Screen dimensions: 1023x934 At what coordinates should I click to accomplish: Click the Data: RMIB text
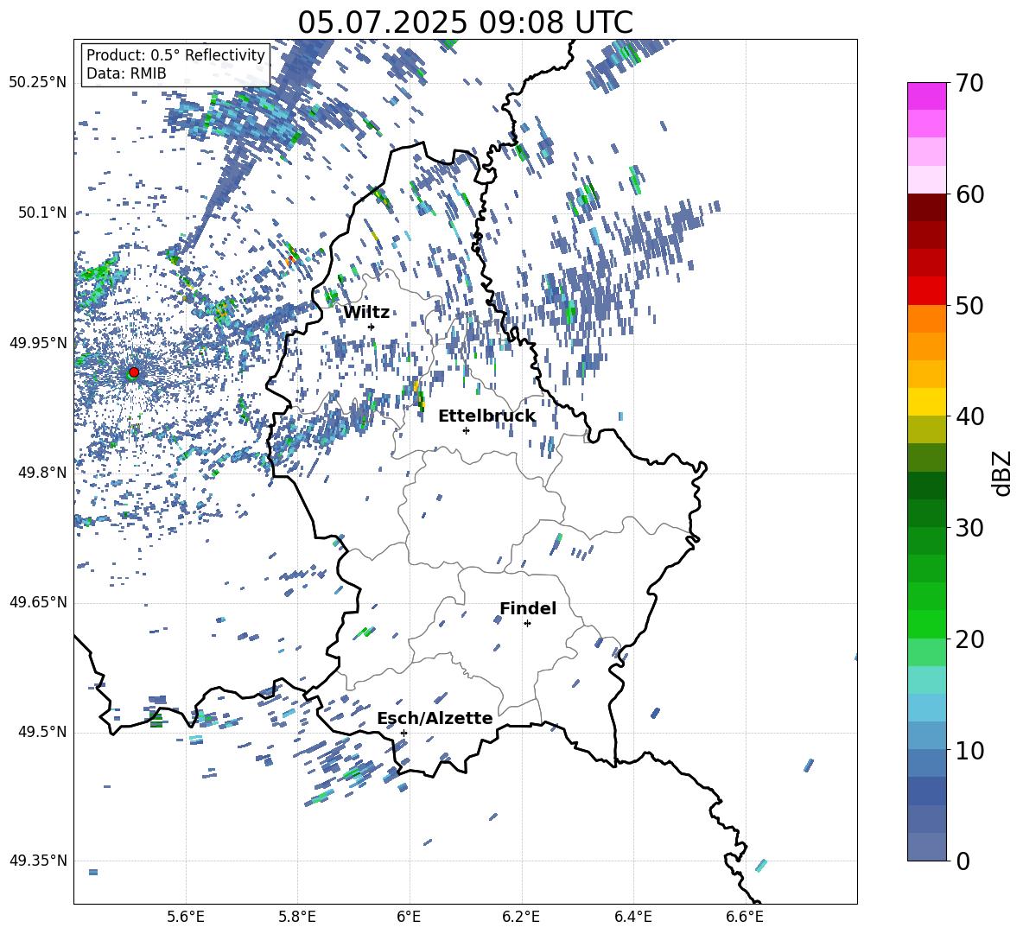(x=126, y=73)
